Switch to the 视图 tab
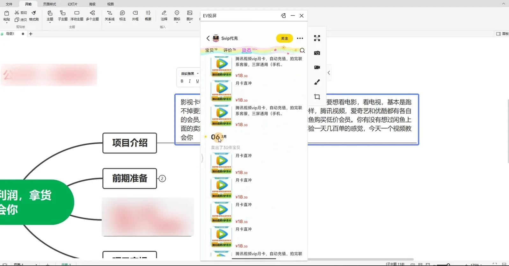Image resolution: width=509 pixels, height=266 pixels. click(110, 4)
